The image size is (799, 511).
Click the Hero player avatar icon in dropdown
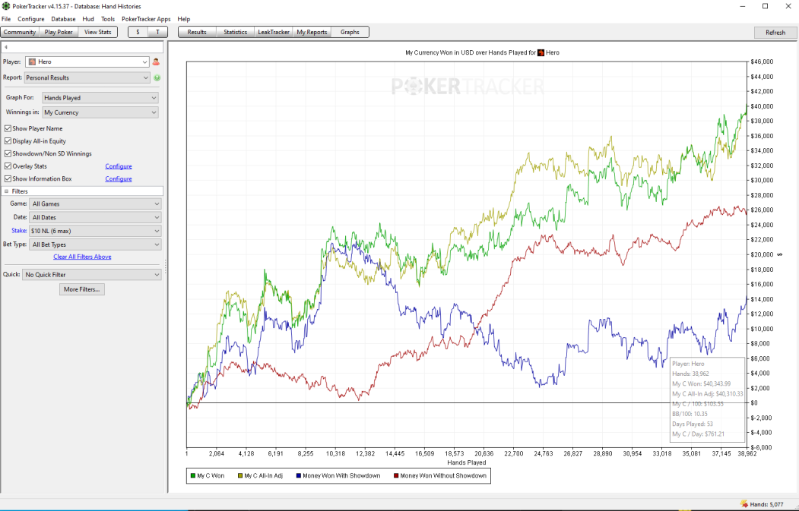[32, 62]
